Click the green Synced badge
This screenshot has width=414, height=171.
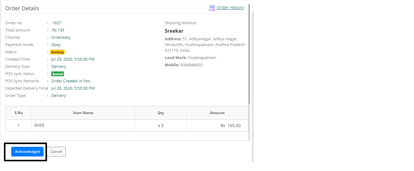click(58, 74)
